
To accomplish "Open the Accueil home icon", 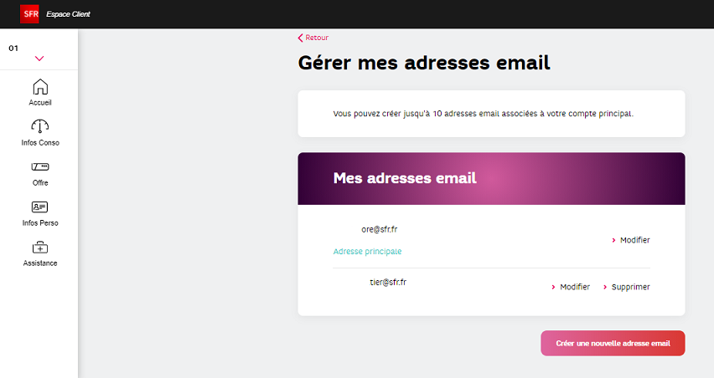I will [39, 87].
